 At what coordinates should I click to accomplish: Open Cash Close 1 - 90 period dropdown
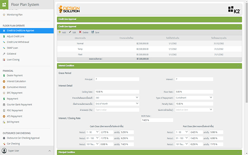click(92, 132)
